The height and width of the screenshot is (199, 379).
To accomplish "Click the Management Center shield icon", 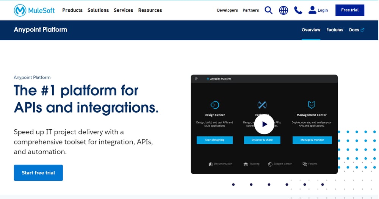I will click(x=311, y=105).
